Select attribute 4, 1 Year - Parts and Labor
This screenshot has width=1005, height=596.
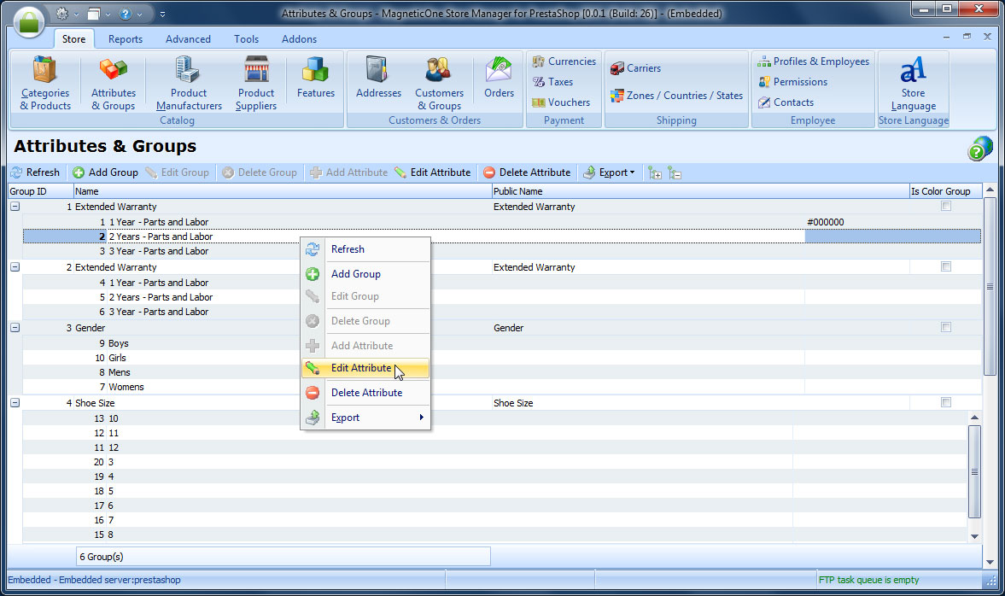click(502, 283)
